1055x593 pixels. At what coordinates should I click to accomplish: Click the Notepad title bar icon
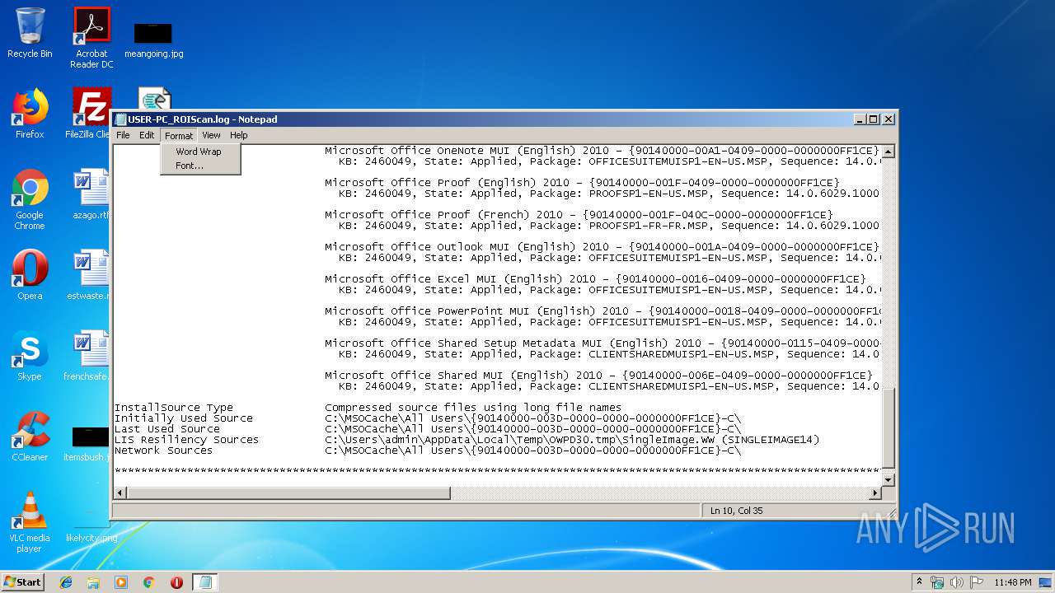pyautogui.click(x=120, y=119)
